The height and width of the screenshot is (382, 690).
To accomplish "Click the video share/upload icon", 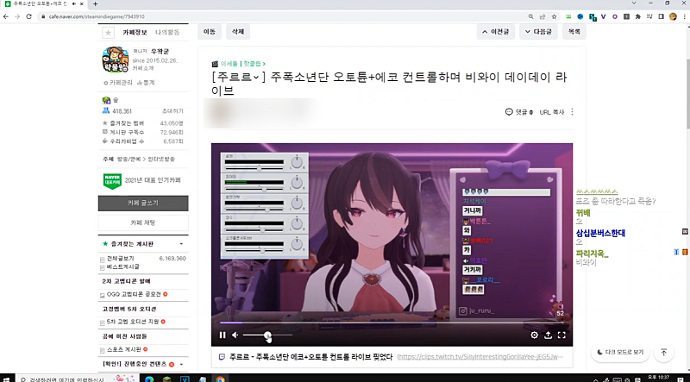I will pos(548,335).
